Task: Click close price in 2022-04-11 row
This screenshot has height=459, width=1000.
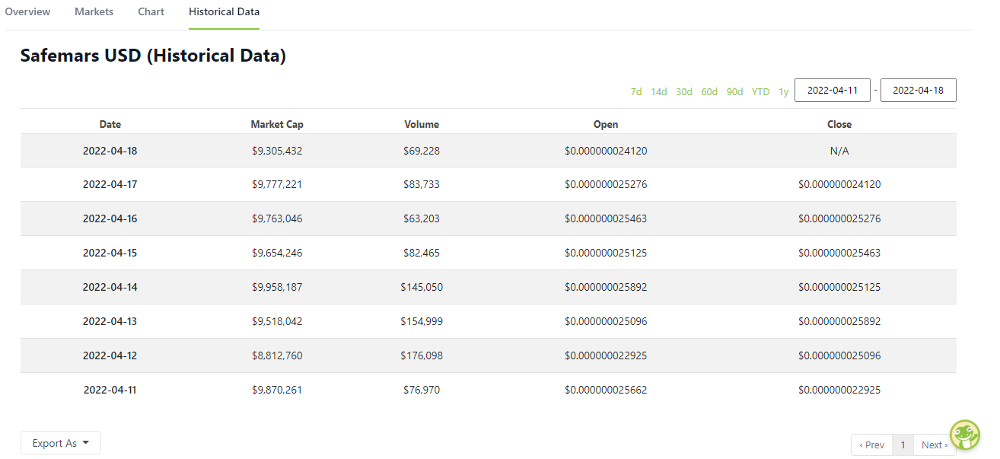Action: pyautogui.click(x=839, y=390)
